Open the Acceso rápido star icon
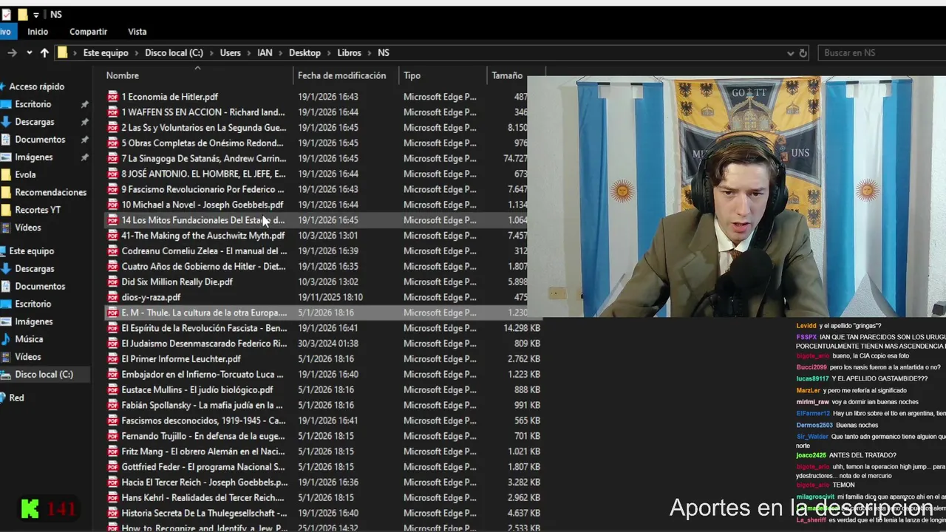The image size is (946, 532). tap(3, 86)
